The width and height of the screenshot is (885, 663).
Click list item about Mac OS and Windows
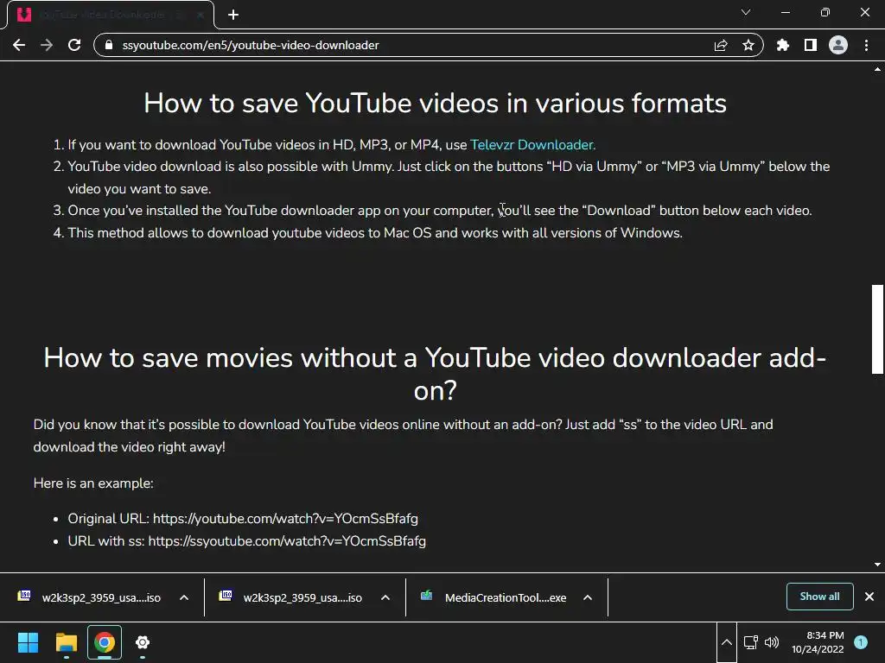(x=375, y=233)
